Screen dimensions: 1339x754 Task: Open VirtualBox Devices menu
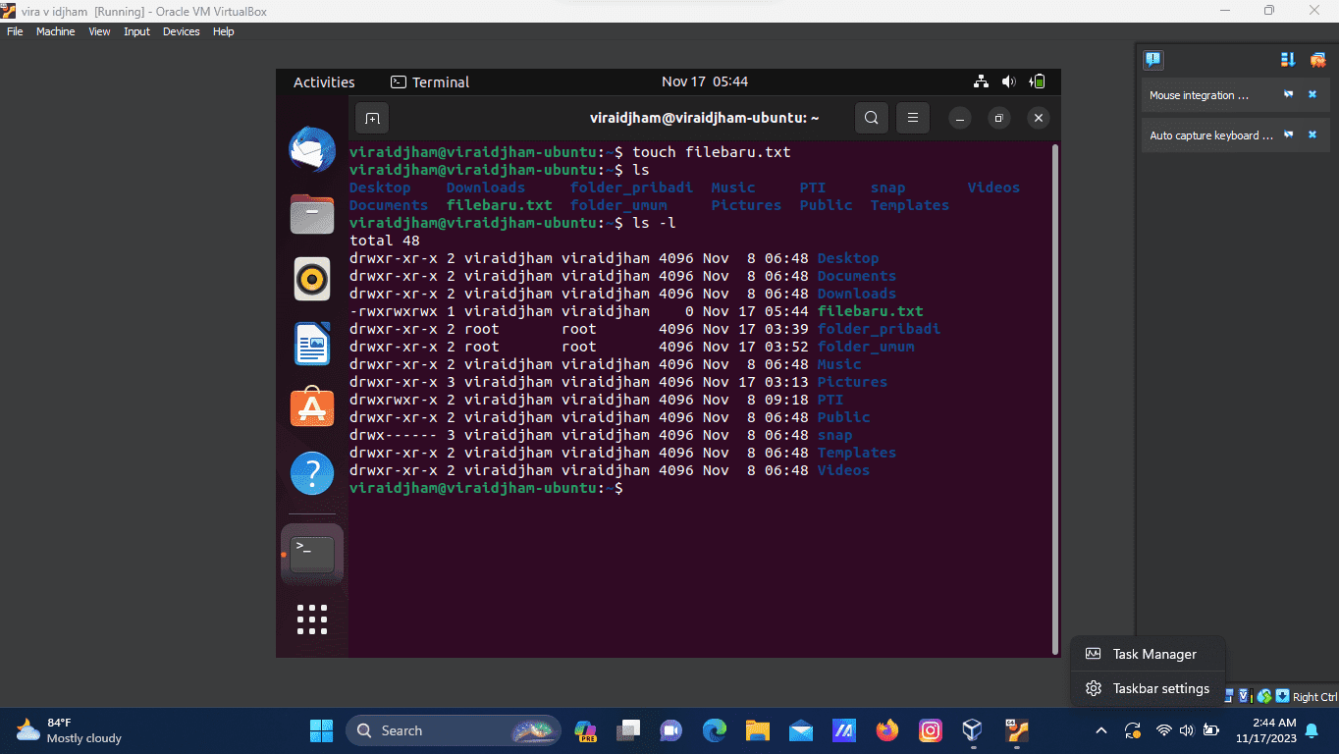point(181,31)
